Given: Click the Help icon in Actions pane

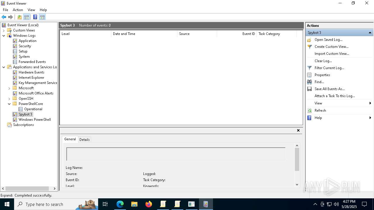Looking at the screenshot, I should [x=309, y=118].
